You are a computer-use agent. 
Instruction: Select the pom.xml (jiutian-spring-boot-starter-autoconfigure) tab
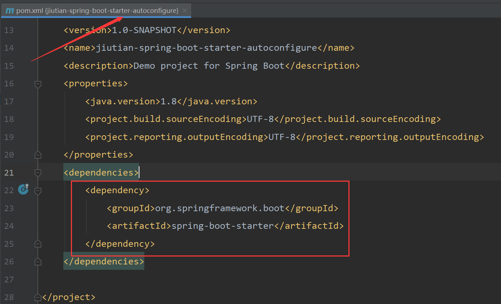pos(97,11)
